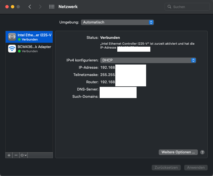Add a new network service with plus
The image size is (213, 176).
click(x=9, y=155)
